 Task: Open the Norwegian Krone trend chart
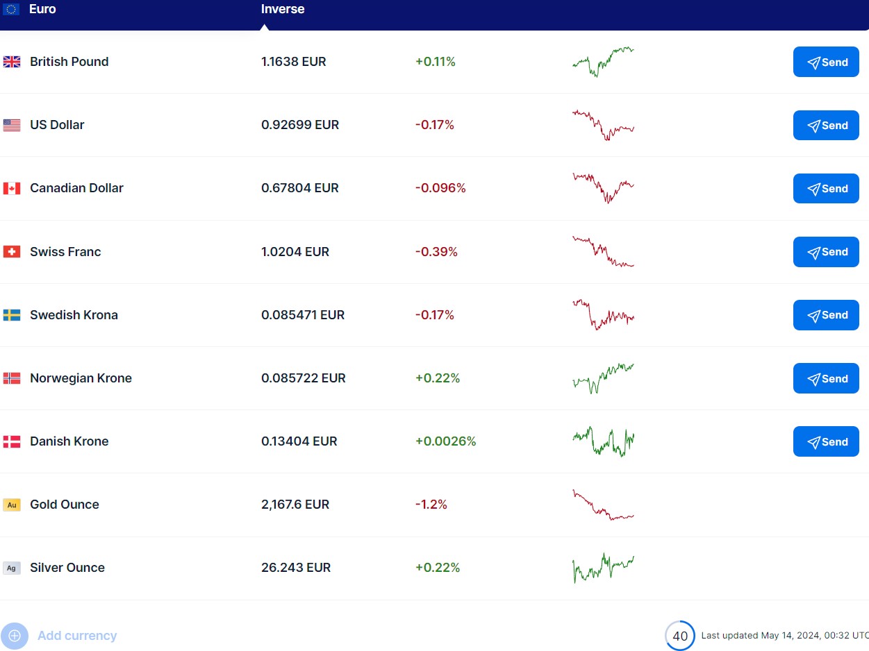point(603,378)
